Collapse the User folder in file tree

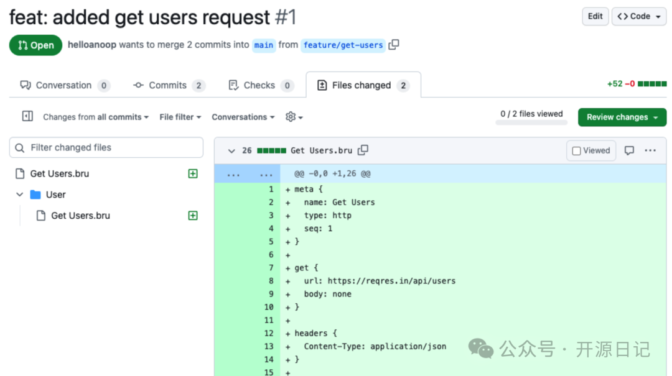pyautogui.click(x=20, y=195)
